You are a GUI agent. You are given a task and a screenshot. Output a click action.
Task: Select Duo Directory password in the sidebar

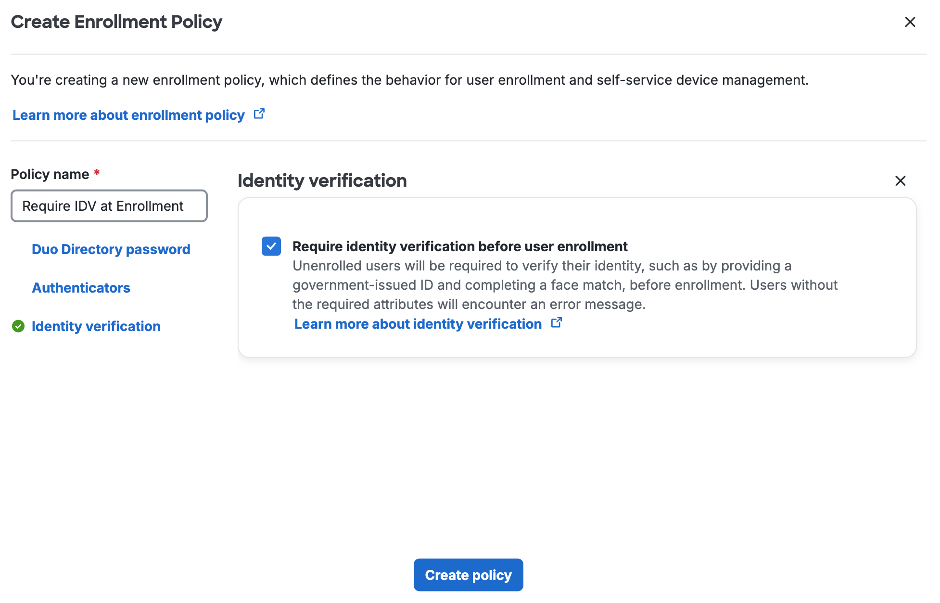click(111, 249)
